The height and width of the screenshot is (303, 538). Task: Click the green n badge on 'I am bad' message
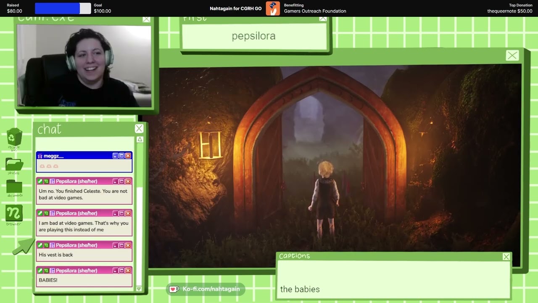click(x=46, y=213)
